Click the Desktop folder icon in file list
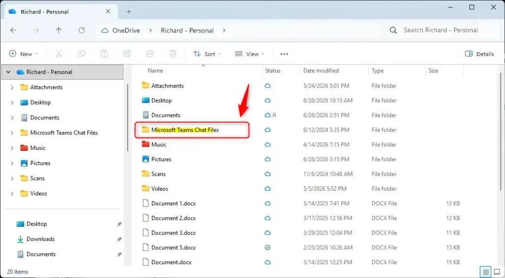This screenshot has height=278, width=505. coord(145,101)
